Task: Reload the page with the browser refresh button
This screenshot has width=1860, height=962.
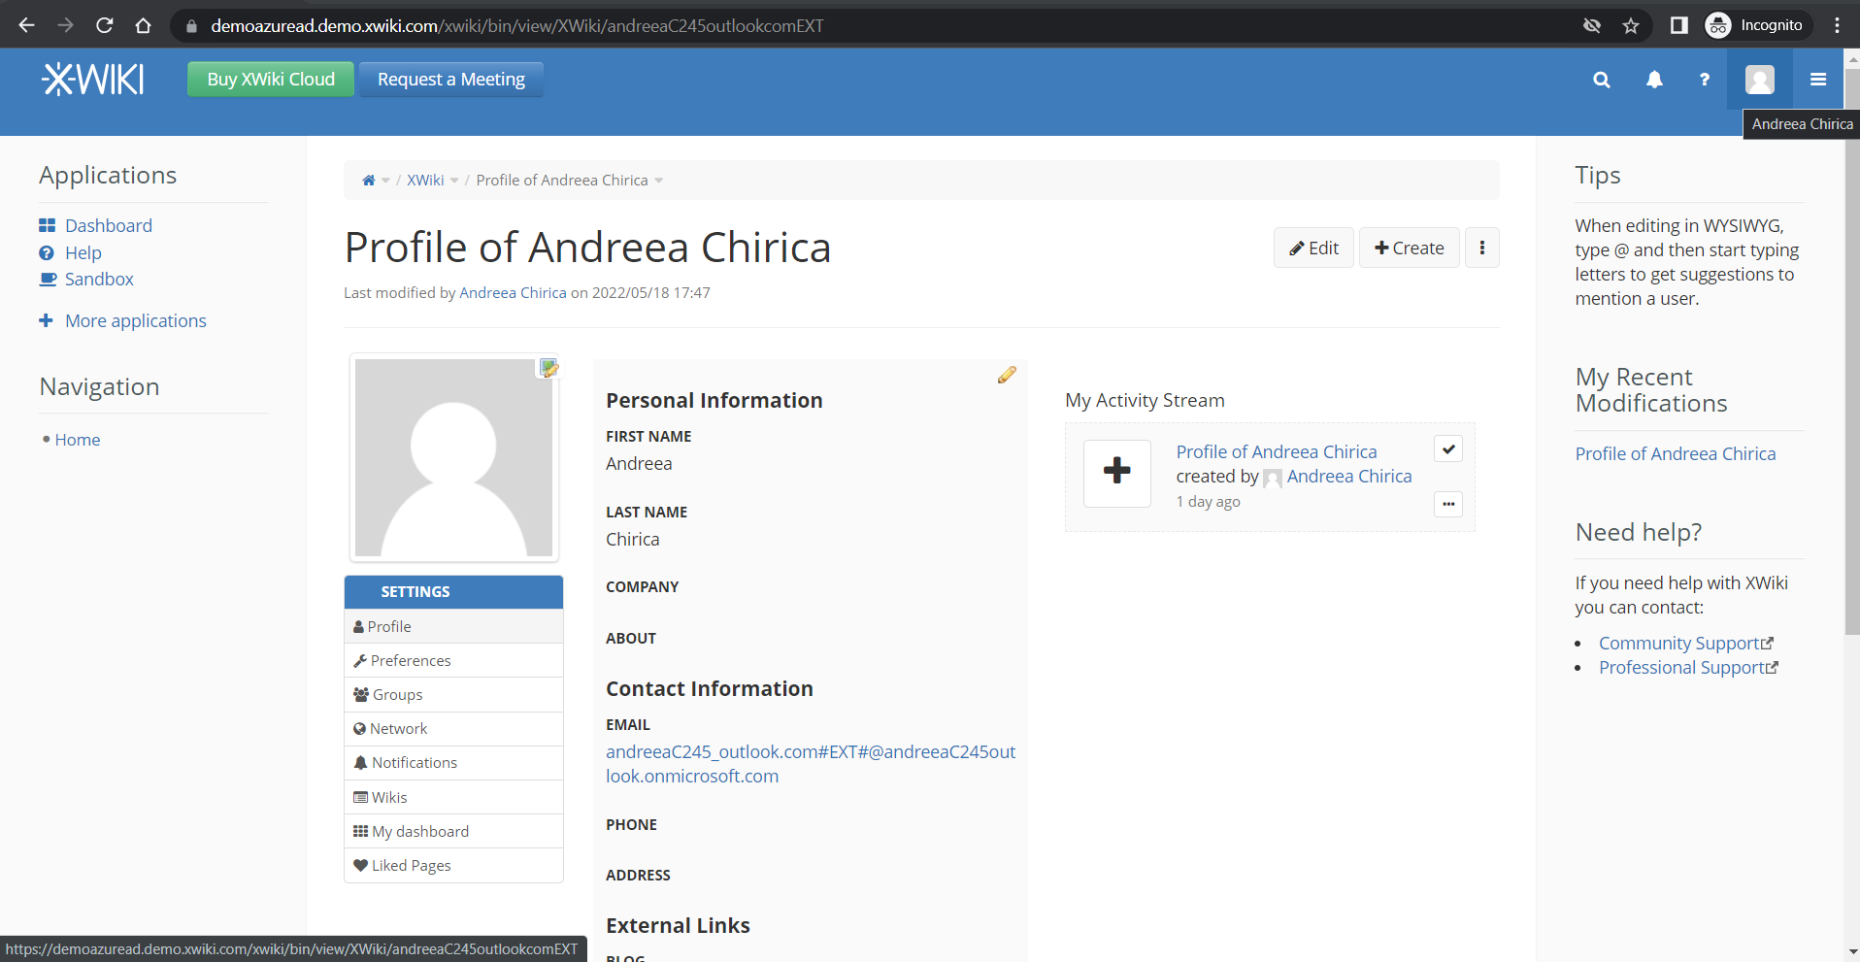Action: coord(104,25)
